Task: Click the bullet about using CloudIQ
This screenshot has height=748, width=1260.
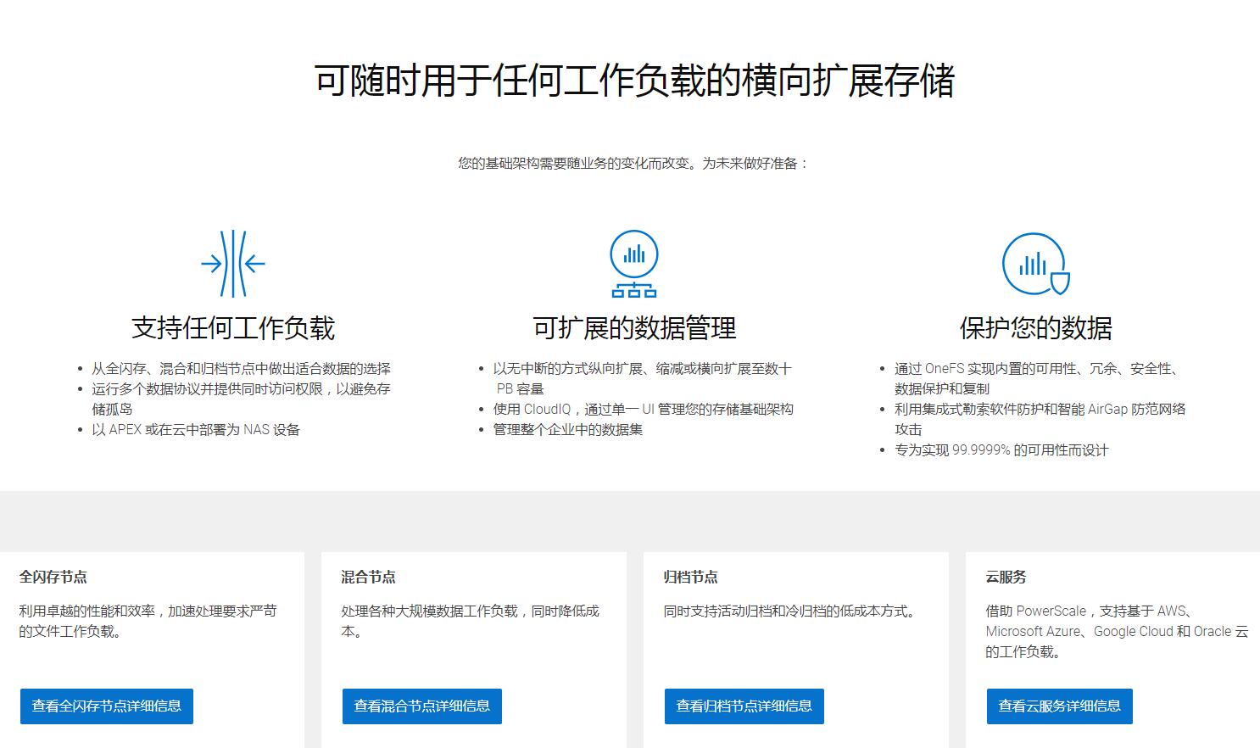Action: click(x=643, y=410)
